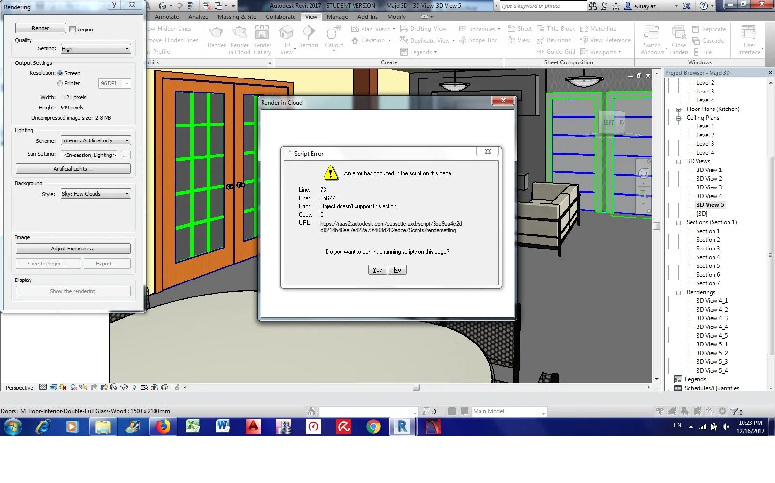Switch to the Manage ribbon tab
This screenshot has height=483, width=775.
pos(337,16)
